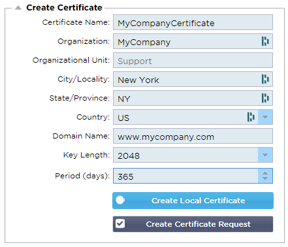This screenshot has height=247, width=288.
Task: Click the Create Certificate Request button
Action: point(193,224)
